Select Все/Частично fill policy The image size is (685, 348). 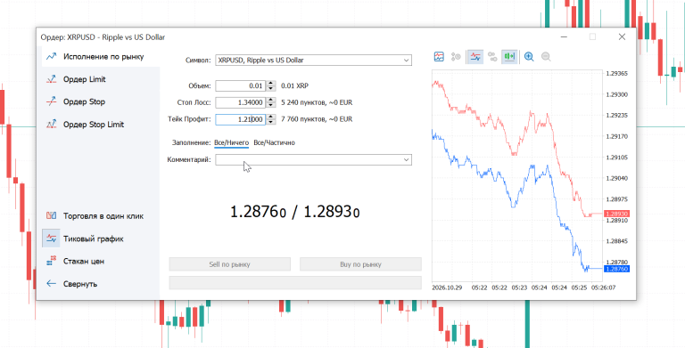275,142
